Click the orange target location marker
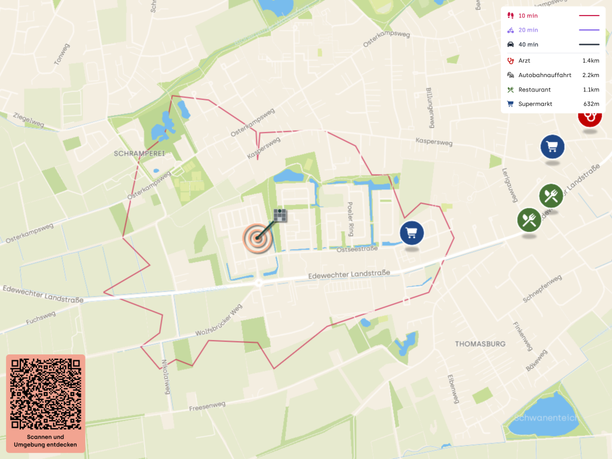Screen dimensions: 612x459 coord(257,238)
